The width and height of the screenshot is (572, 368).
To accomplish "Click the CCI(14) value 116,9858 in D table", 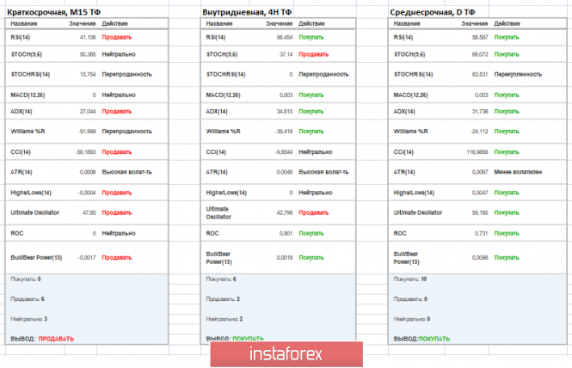I will click(x=477, y=152).
